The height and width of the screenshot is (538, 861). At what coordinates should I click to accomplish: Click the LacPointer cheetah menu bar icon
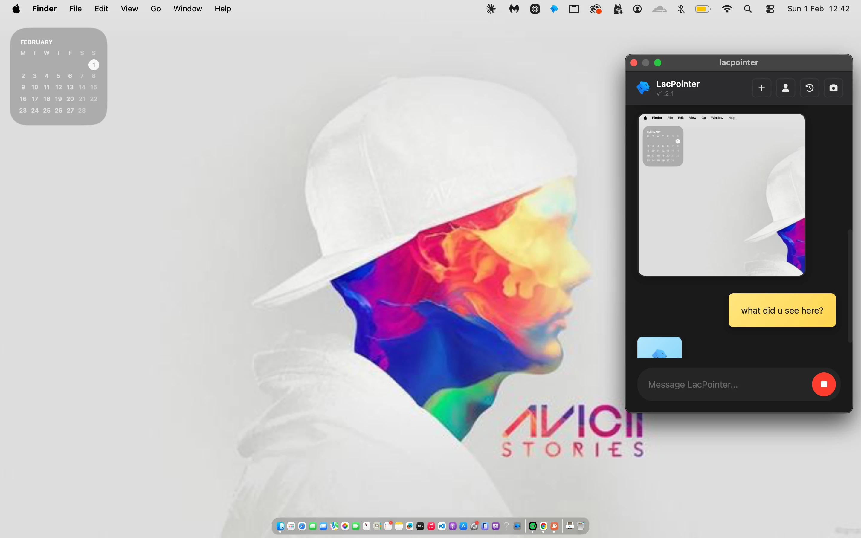[554, 9]
